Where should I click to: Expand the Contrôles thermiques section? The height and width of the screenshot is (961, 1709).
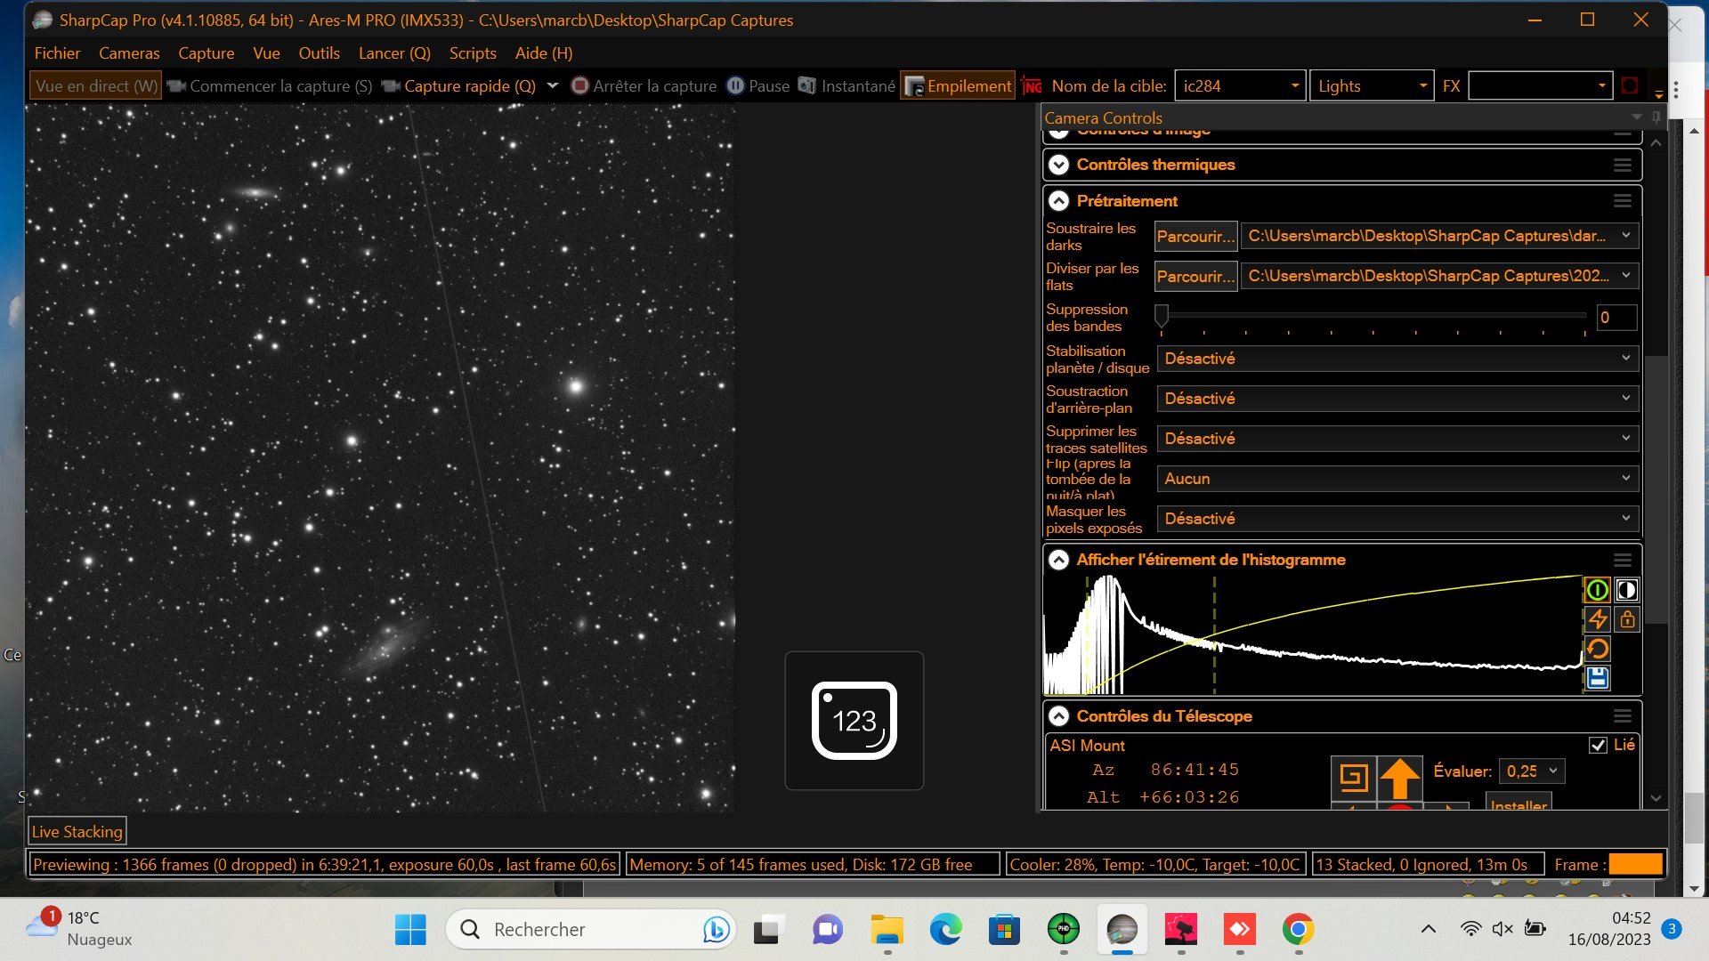[x=1058, y=165]
